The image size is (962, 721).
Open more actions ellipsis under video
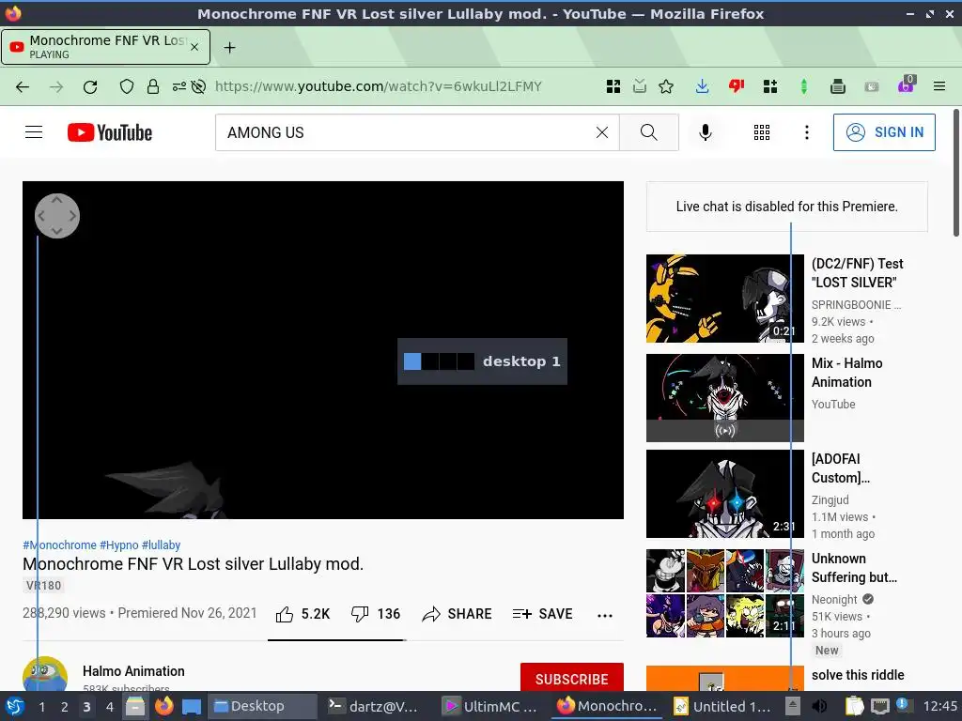coord(605,616)
